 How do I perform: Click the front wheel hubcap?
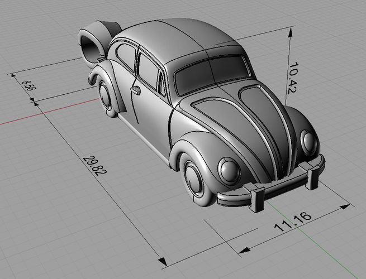(x=193, y=178)
